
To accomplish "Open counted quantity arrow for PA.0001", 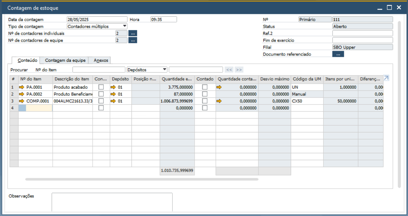I will (x=219, y=87).
